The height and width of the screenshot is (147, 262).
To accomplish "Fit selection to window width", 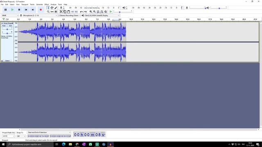I will [x=98, y=12].
